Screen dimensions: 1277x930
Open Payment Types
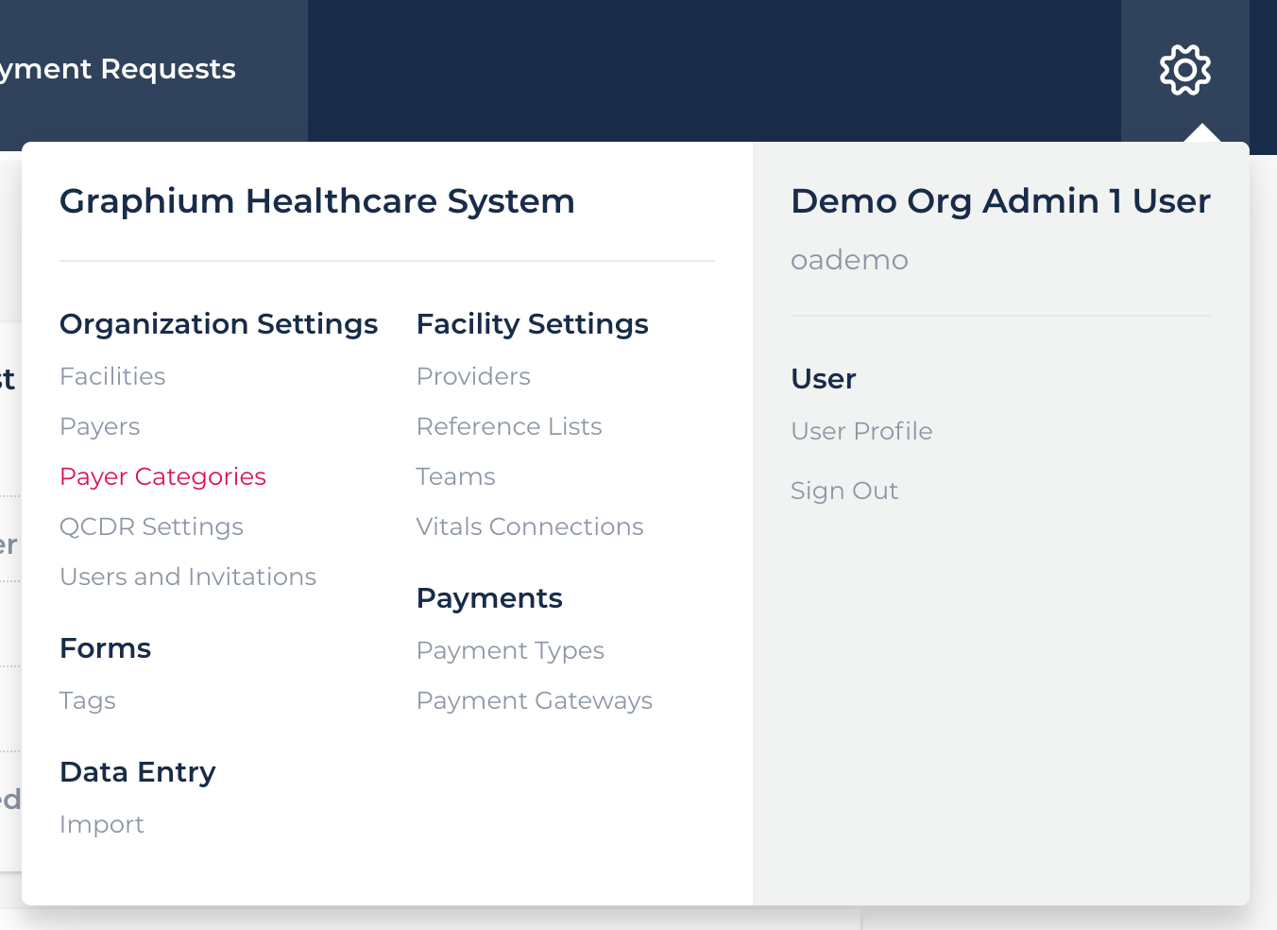point(510,650)
